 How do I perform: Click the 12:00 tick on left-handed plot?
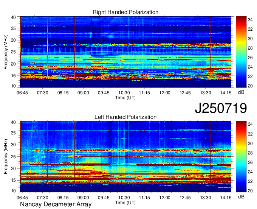point(165,198)
